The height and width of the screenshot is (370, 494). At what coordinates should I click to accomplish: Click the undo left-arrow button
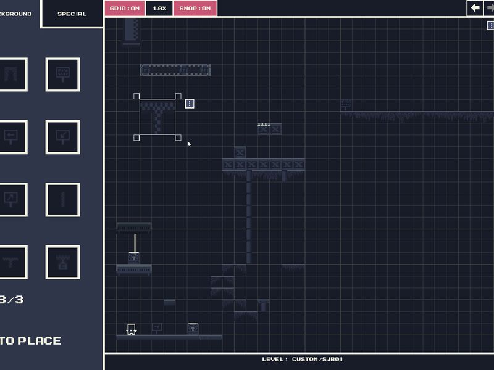tap(475, 7)
